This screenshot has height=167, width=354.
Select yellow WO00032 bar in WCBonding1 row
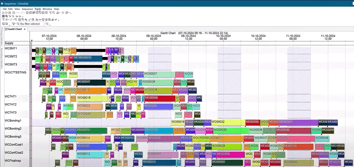[x=228, y=123]
